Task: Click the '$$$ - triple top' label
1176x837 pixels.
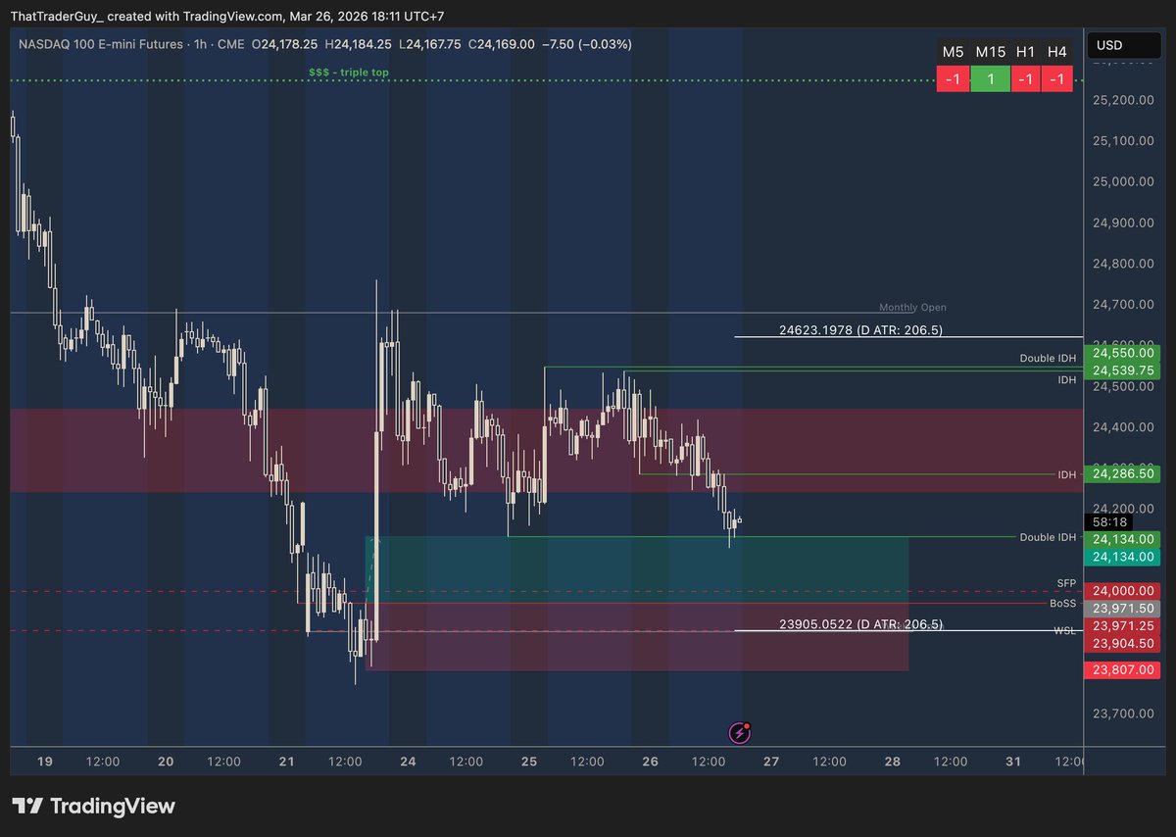Action: (348, 72)
